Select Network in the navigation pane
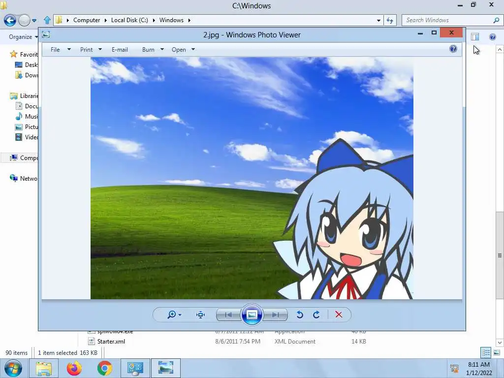 [x=24, y=178]
